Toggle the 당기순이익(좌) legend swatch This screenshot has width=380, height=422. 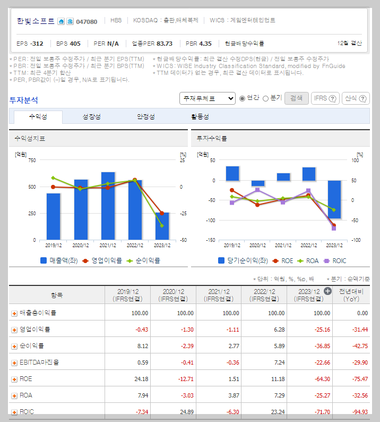click(x=221, y=260)
